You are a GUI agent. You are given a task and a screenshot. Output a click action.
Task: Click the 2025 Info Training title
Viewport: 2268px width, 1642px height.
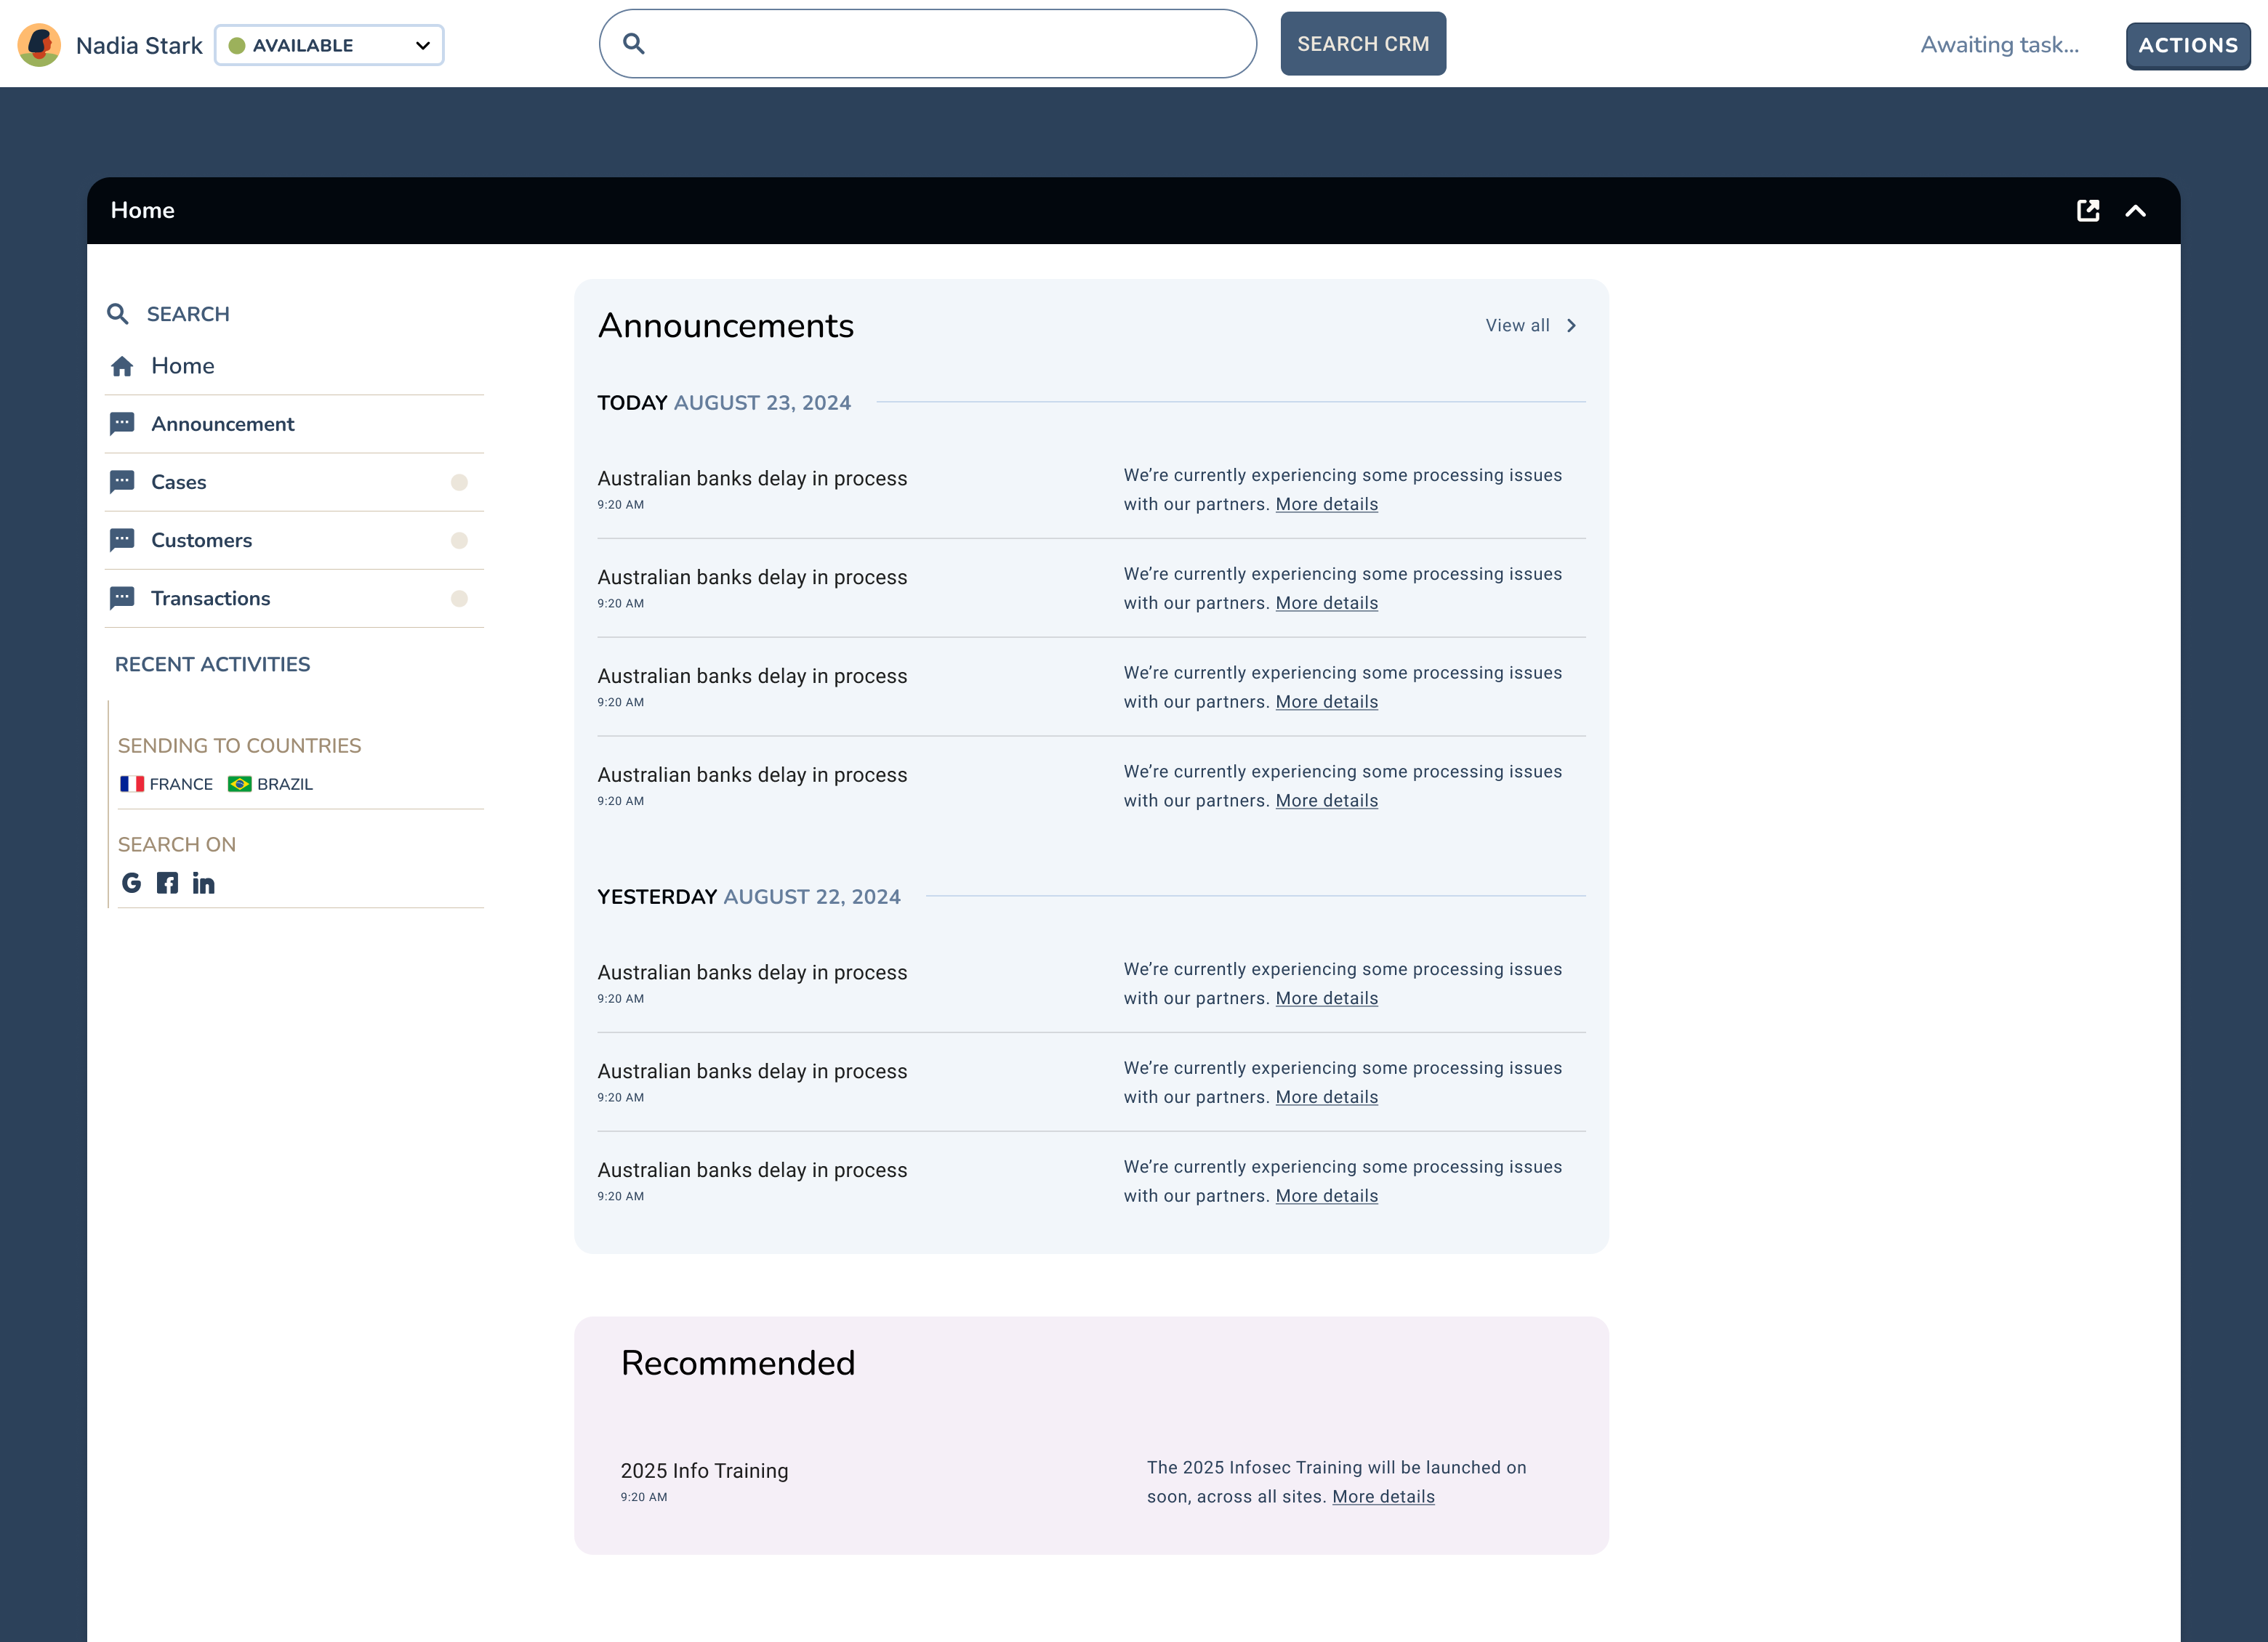(704, 1470)
